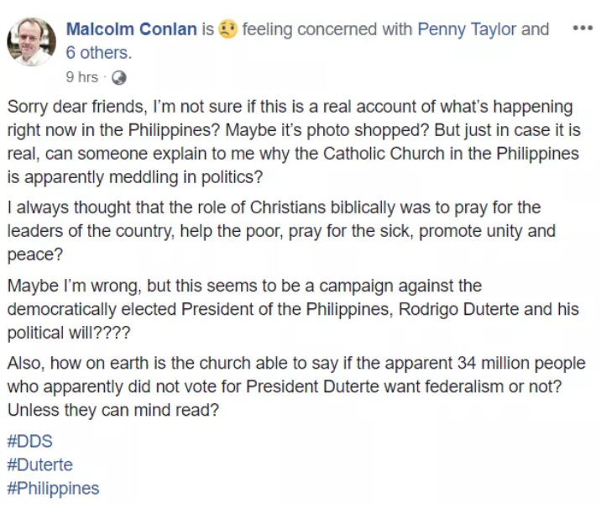Click the concerned face emoji
Viewport: 601px width, 509px height.
pos(227,29)
